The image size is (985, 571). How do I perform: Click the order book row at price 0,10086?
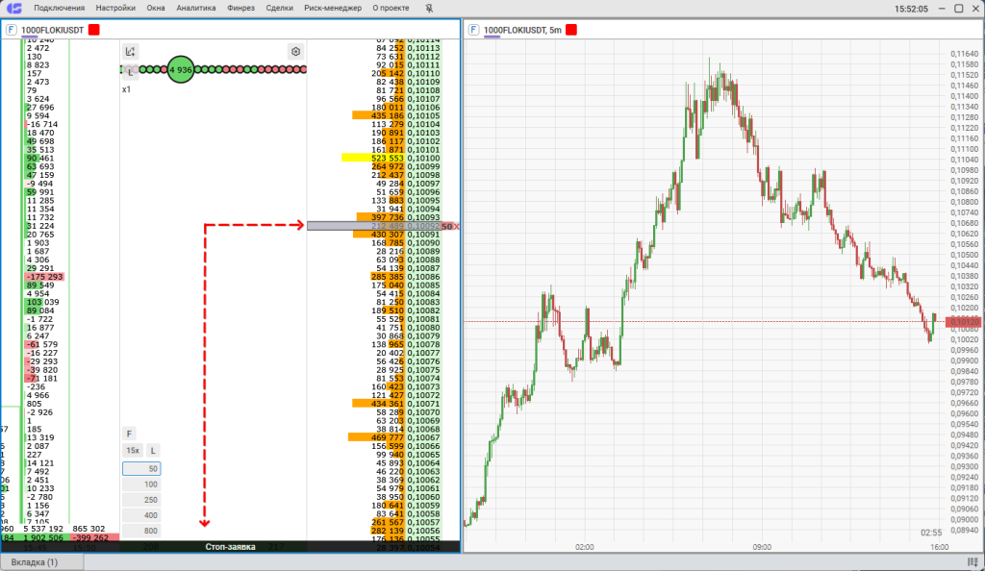point(374,277)
